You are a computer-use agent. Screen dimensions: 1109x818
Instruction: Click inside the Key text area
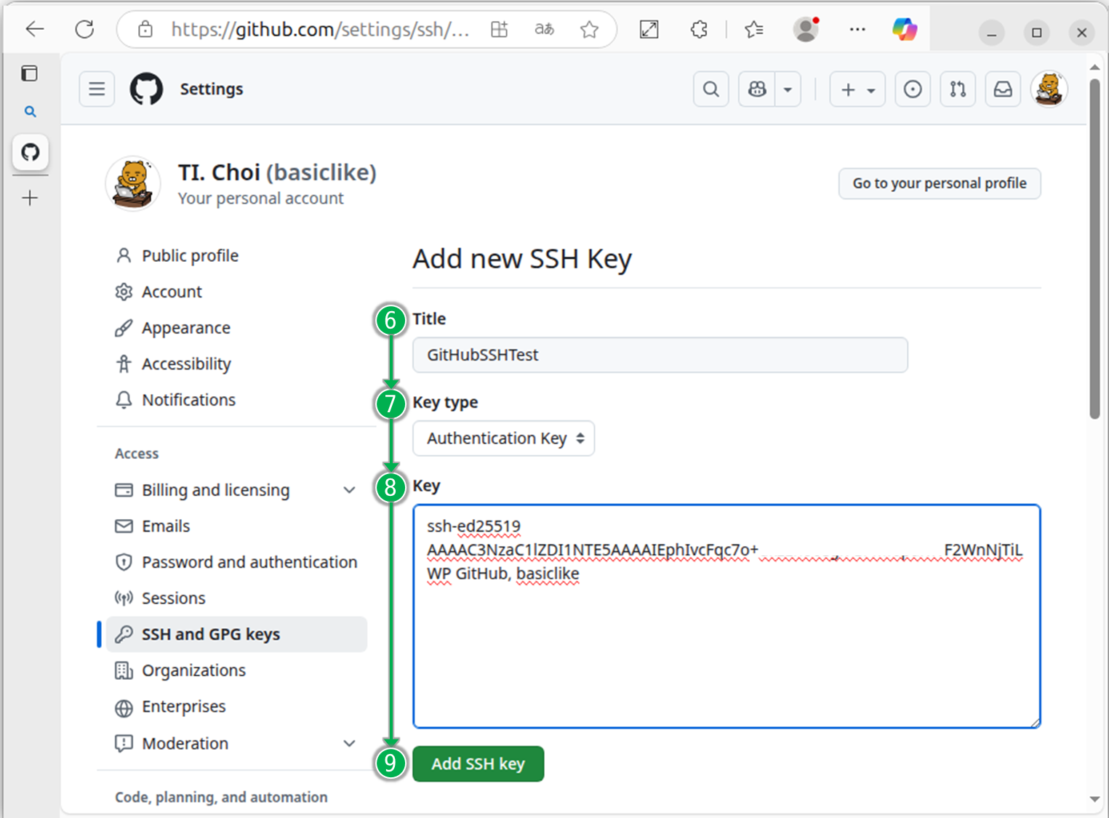tap(726, 617)
